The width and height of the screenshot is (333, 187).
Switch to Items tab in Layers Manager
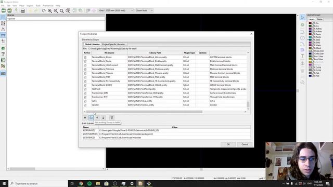(x=319, y=19)
